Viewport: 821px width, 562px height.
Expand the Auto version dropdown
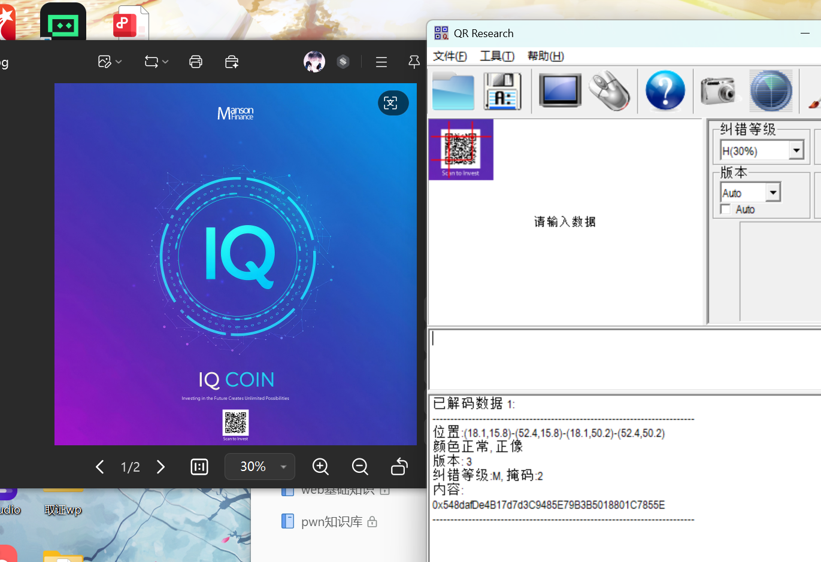pos(773,192)
